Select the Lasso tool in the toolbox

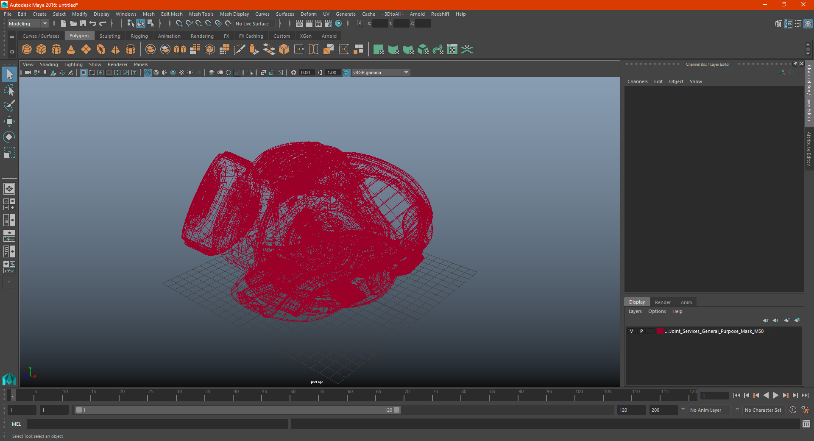pyautogui.click(x=9, y=90)
